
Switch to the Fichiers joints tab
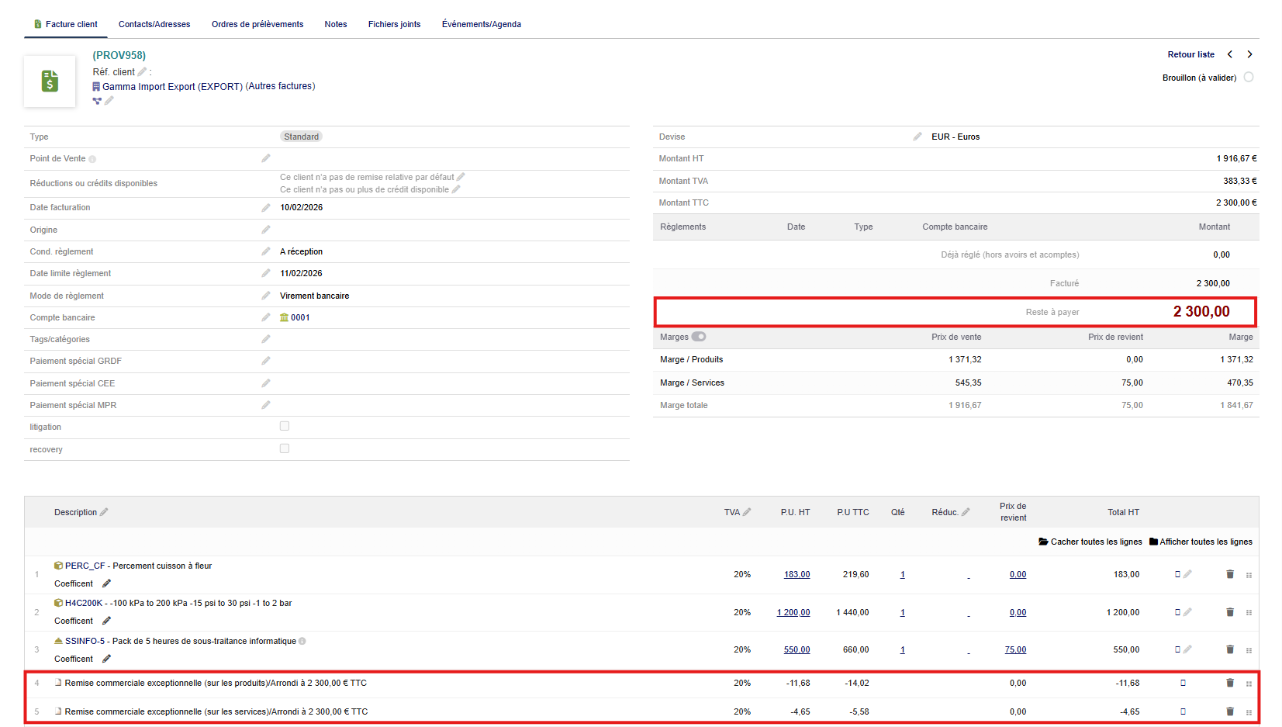394,24
